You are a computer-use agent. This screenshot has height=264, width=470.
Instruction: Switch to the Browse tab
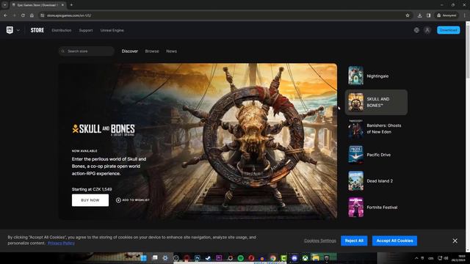tap(152, 51)
